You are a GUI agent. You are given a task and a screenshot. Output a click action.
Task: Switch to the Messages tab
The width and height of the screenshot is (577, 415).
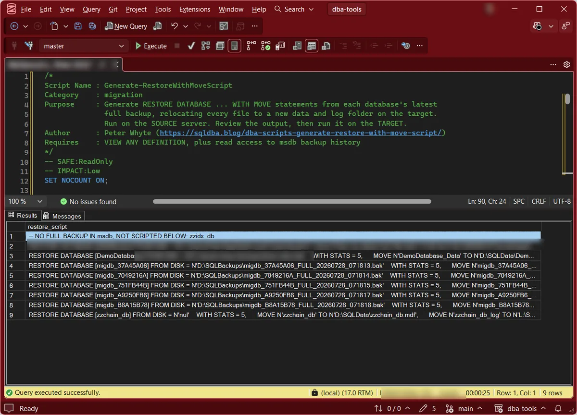click(x=63, y=216)
